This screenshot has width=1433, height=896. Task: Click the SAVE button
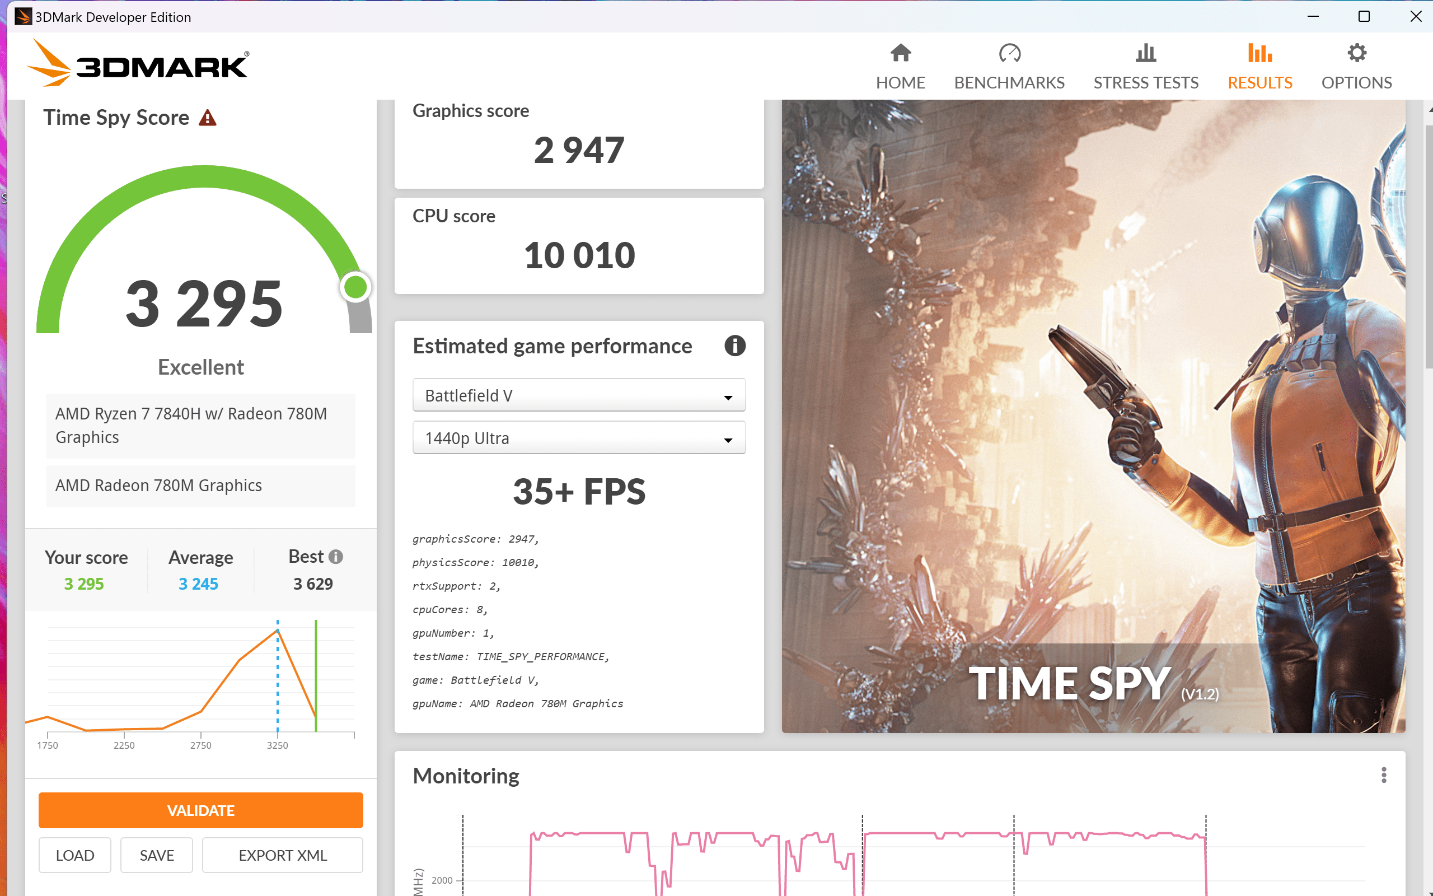[x=156, y=855]
